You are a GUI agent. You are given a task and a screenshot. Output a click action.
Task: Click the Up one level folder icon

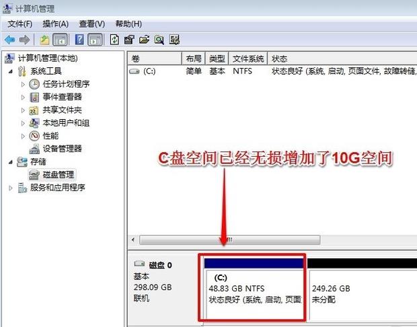(44, 40)
